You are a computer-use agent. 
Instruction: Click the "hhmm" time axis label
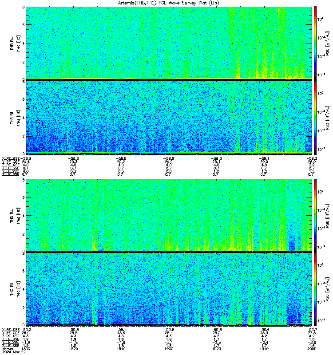click(8, 349)
